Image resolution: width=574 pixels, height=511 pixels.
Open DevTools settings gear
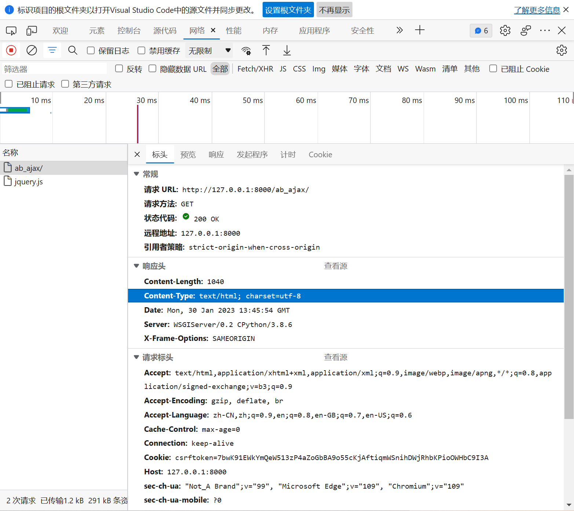(505, 31)
